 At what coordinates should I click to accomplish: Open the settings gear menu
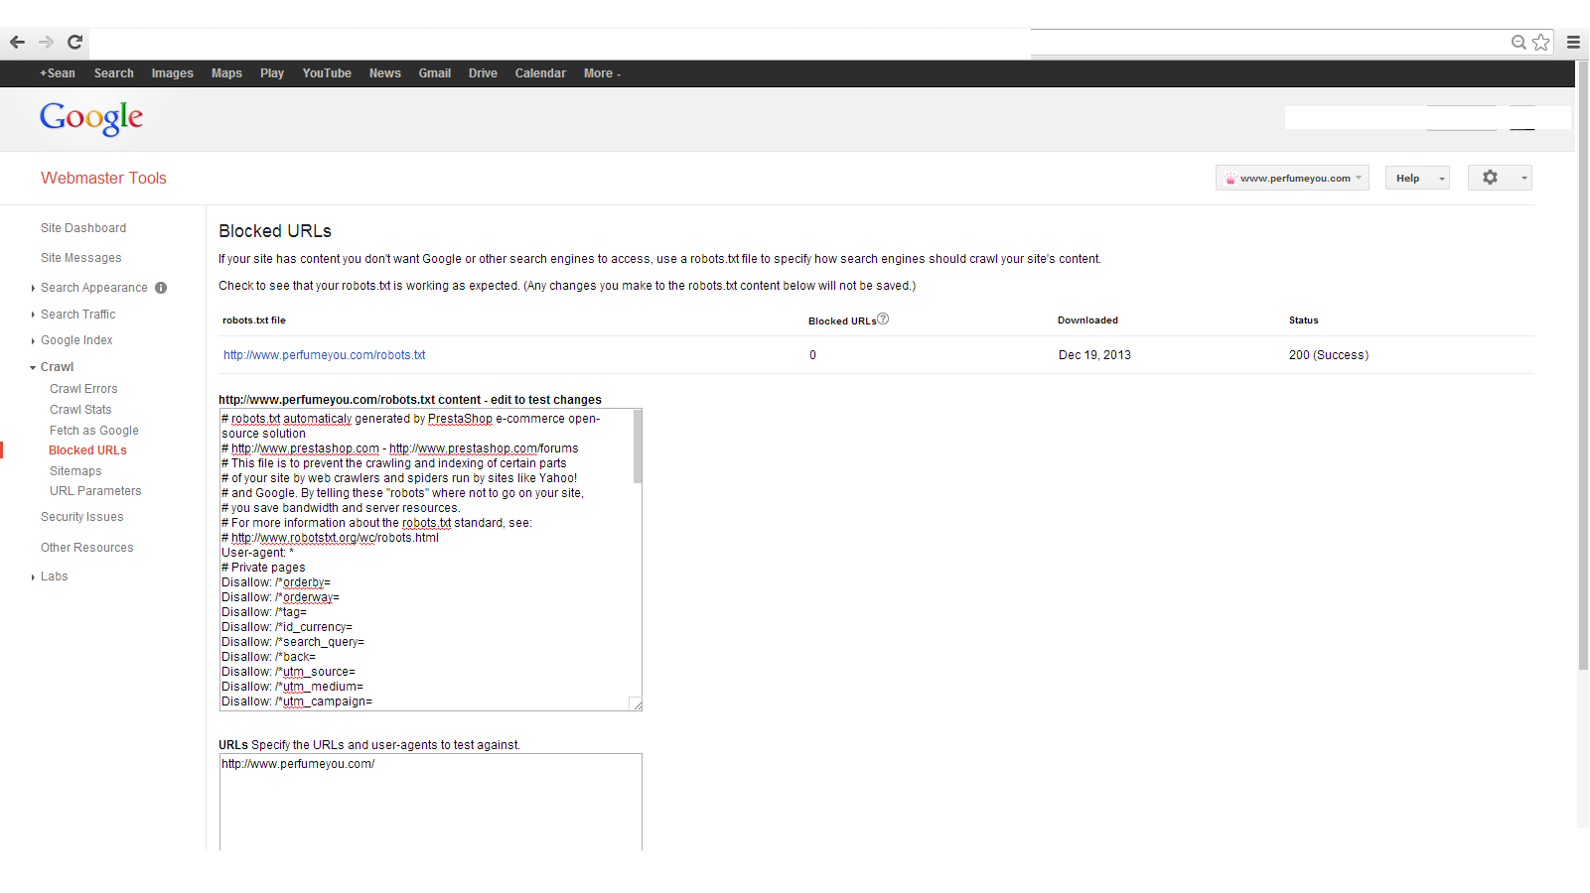(1500, 178)
